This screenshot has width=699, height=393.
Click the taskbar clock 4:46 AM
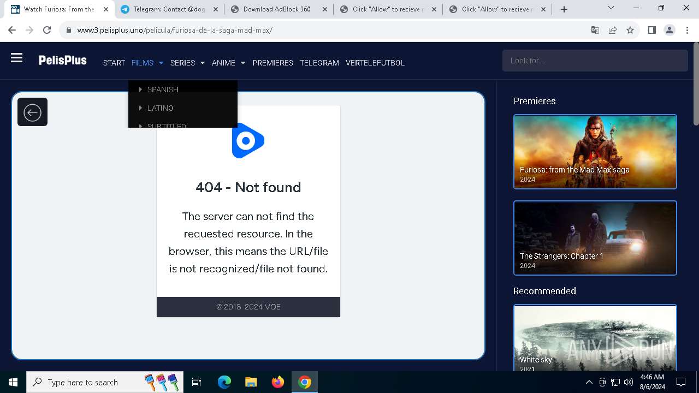pyautogui.click(x=651, y=382)
